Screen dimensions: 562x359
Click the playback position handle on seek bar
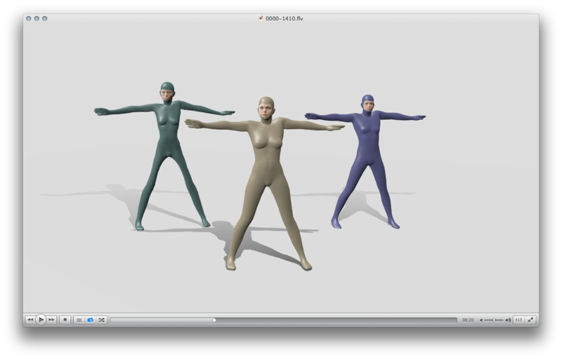tap(214, 320)
